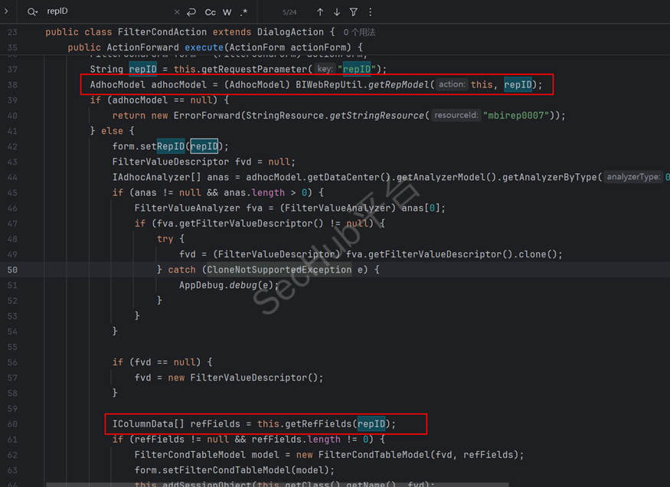This screenshot has width=670, height=487.
Task: Go to previous occurrence with up arrow
Action: tap(320, 12)
